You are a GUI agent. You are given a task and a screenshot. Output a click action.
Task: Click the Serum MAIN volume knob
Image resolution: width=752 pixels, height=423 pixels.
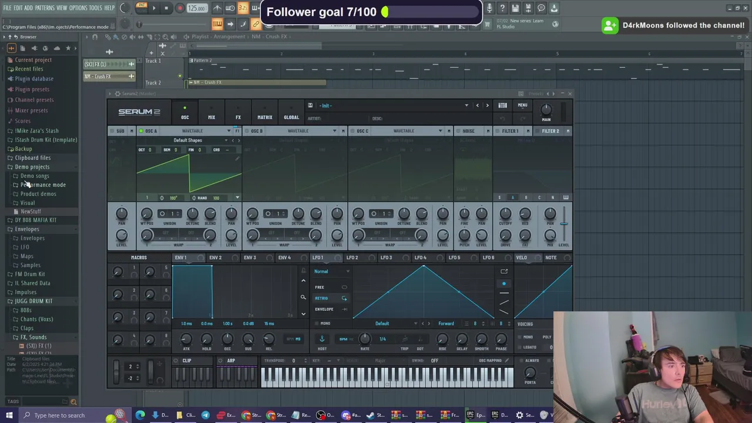pyautogui.click(x=546, y=110)
